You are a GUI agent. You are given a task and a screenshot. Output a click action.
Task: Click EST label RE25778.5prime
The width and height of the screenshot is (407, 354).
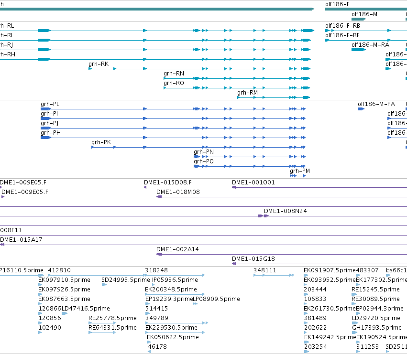[x=112, y=318]
